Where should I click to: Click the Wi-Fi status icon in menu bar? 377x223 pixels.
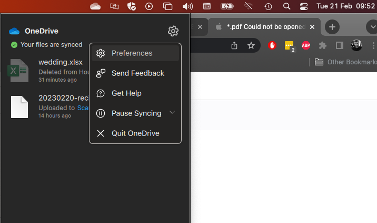[x=249, y=6]
